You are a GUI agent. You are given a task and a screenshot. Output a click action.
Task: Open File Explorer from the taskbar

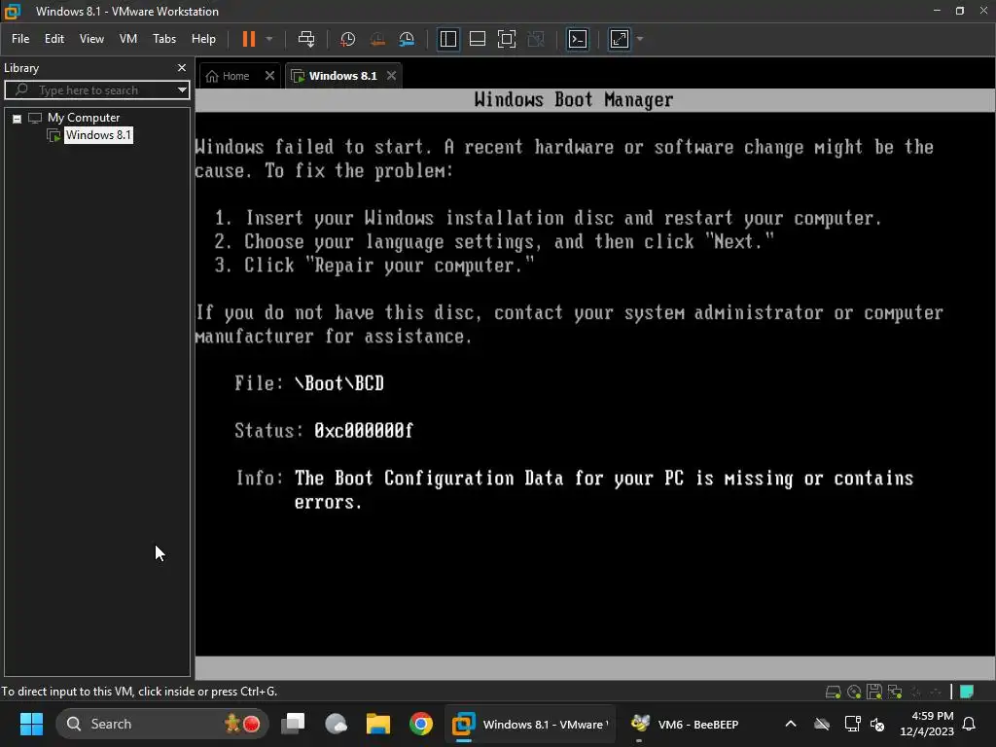tap(378, 724)
